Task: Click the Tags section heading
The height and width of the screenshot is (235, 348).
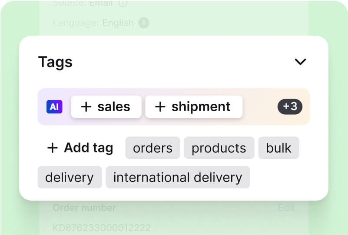Action: tap(55, 62)
